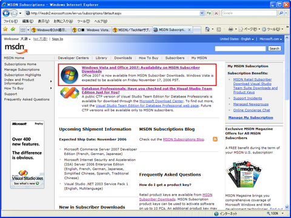Click the Print icon
Viewport: 291px width, 218px height.
coord(230,29)
